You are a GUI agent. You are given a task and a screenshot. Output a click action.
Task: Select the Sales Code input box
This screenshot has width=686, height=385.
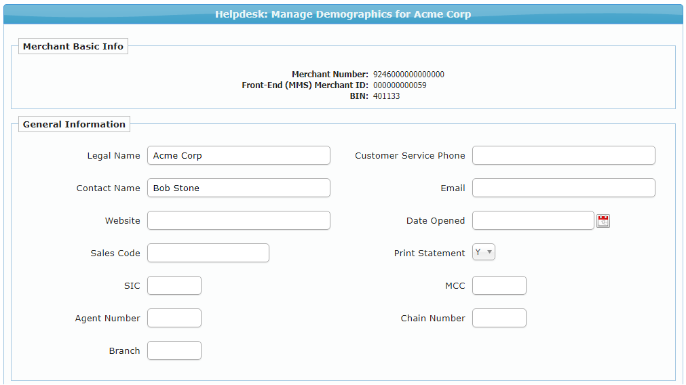click(x=208, y=253)
